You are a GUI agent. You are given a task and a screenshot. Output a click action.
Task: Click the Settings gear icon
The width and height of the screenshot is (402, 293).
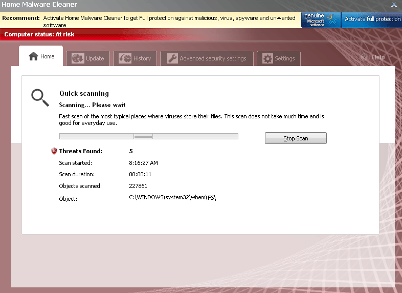coord(267,58)
